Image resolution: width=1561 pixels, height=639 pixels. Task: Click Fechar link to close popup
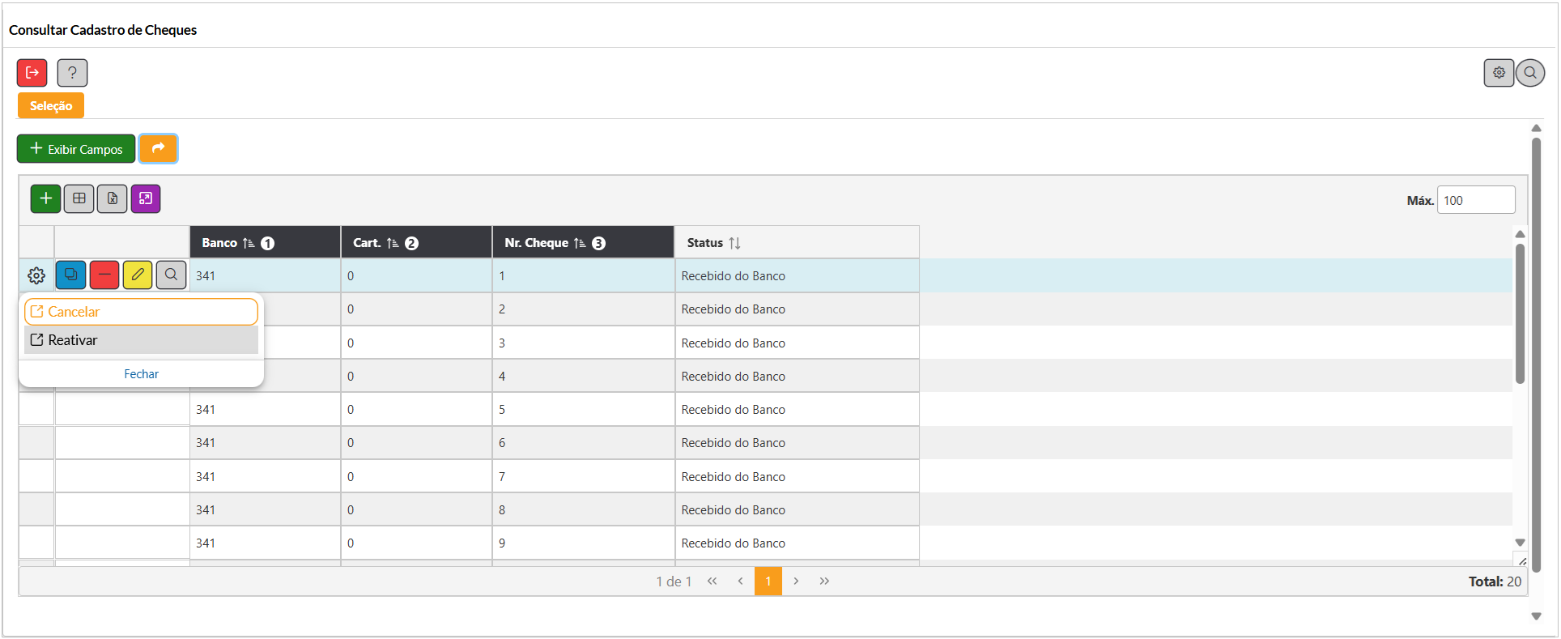click(141, 374)
